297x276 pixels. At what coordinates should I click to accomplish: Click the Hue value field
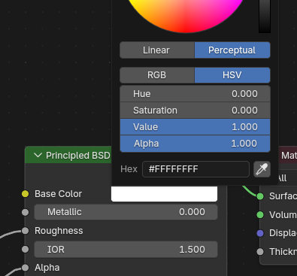pos(195,94)
